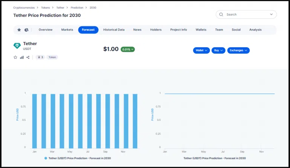Screen dimensions: 290x168
Task: Switch to the Markets tab
Action: (67, 30)
